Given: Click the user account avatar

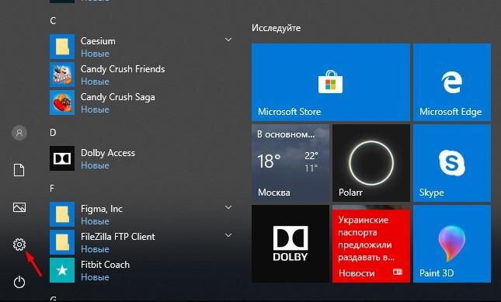Looking at the screenshot, I should pos(19,133).
